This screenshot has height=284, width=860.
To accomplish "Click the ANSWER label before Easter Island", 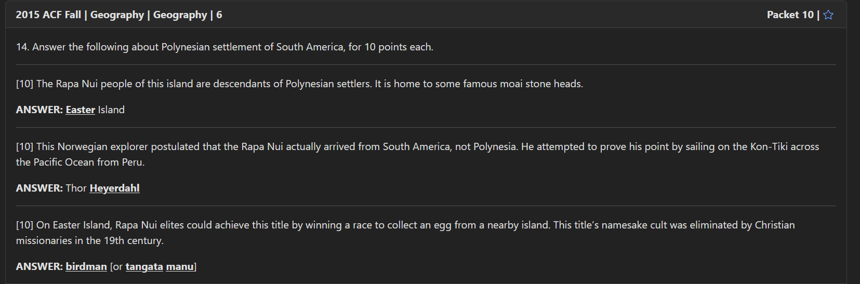I will [39, 110].
